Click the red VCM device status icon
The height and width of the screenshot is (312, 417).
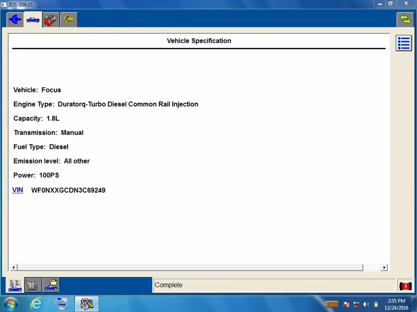click(x=405, y=285)
